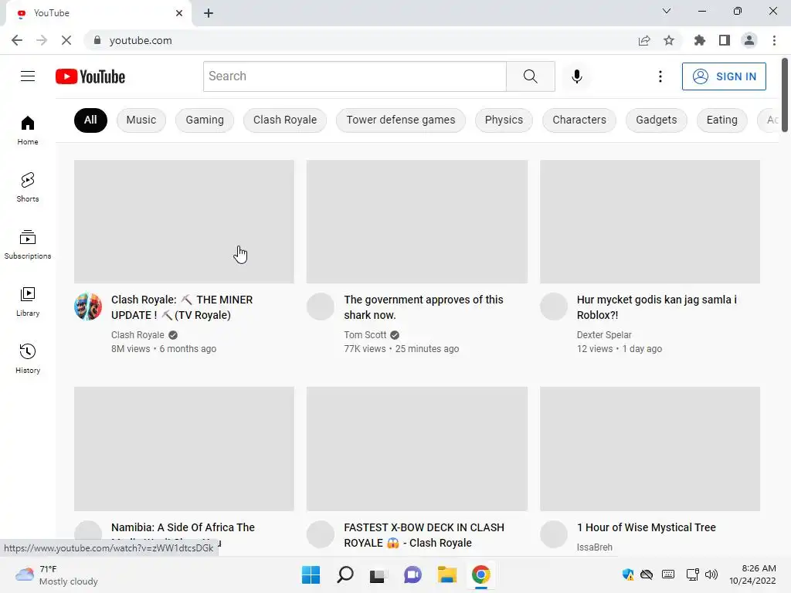Focus the YouTube Search field
The image size is (791, 593).
(x=355, y=76)
